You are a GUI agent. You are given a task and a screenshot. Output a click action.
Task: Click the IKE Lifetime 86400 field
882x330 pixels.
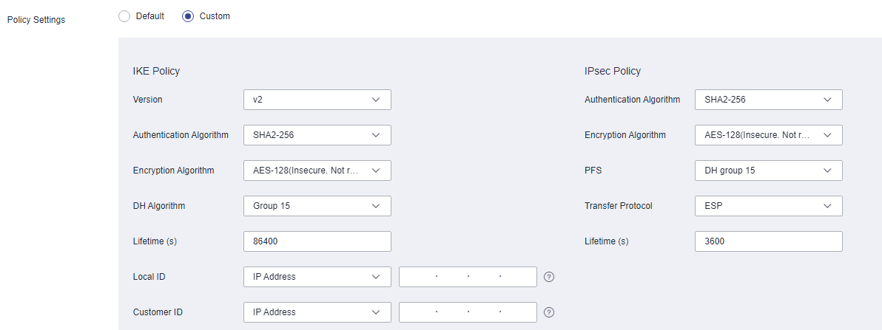pos(317,241)
